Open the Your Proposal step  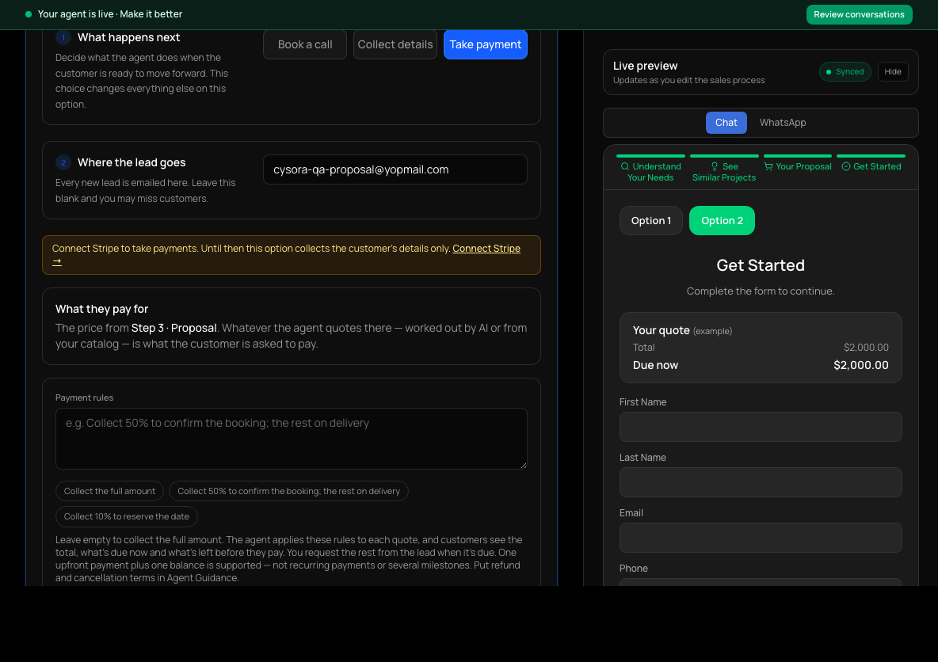coord(798,165)
